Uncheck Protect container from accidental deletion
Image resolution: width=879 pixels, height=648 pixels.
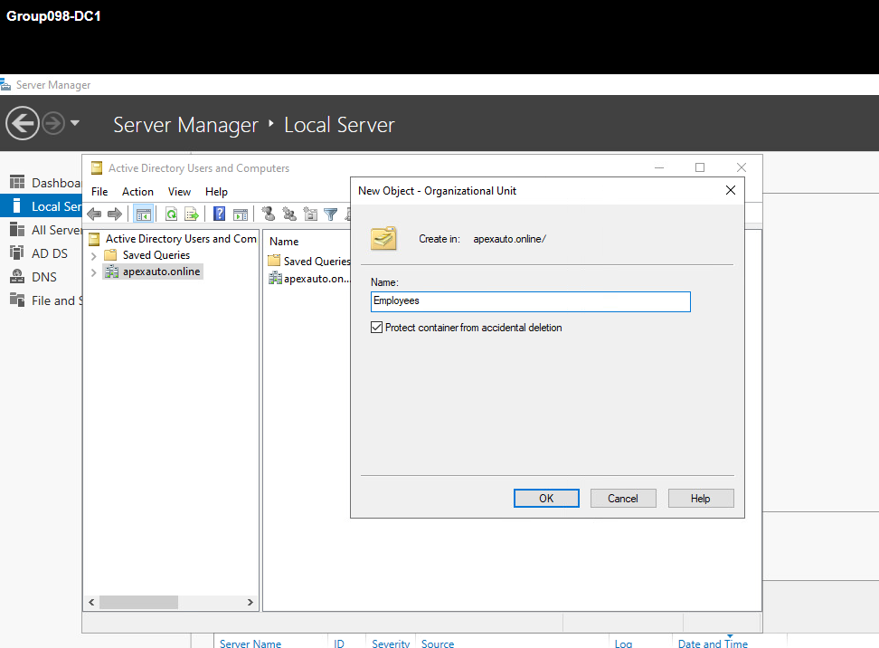[x=377, y=327]
